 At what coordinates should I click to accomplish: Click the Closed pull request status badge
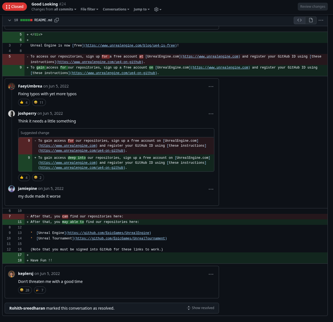point(15,7)
